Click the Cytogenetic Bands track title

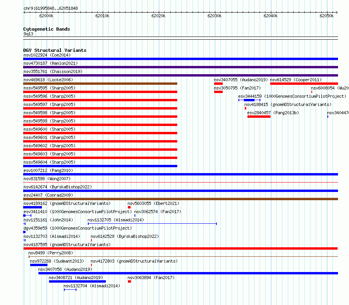point(47,29)
